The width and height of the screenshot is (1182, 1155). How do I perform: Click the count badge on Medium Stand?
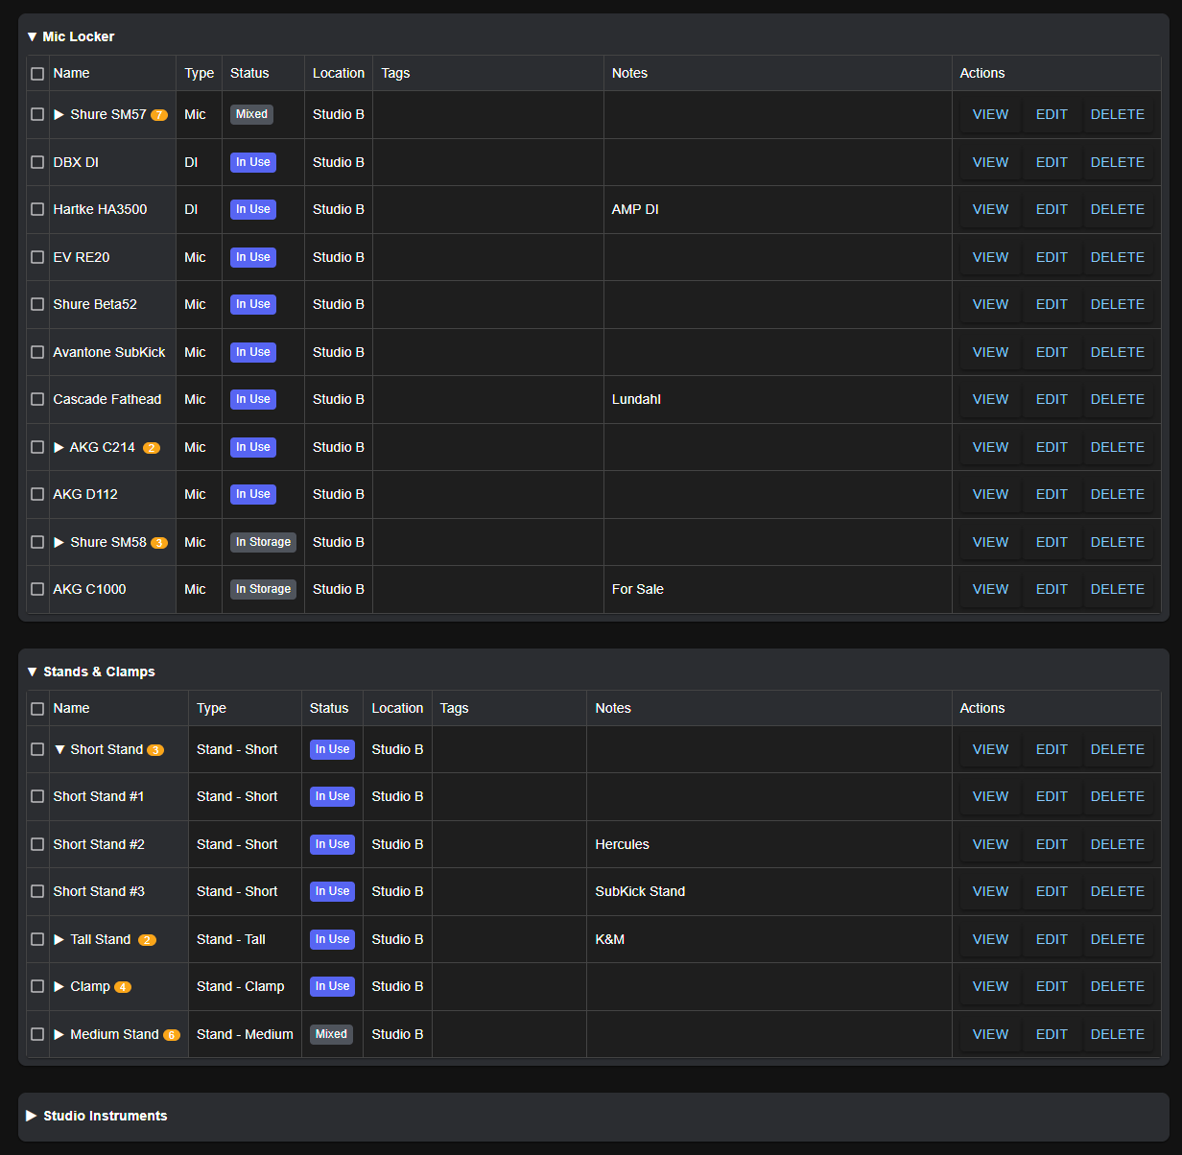point(171,1034)
